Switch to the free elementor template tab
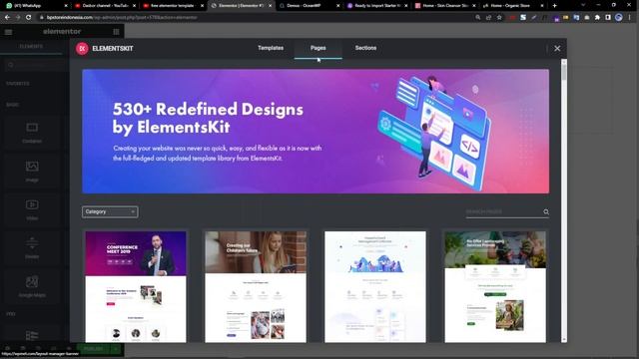Screen dimensions: 639x359 pos(173,6)
